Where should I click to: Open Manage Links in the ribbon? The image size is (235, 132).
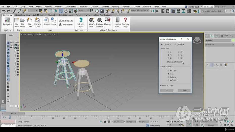pyautogui.click(x=38, y=23)
